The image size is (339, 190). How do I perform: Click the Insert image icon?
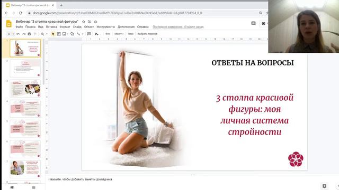pyautogui.click(x=64, y=34)
